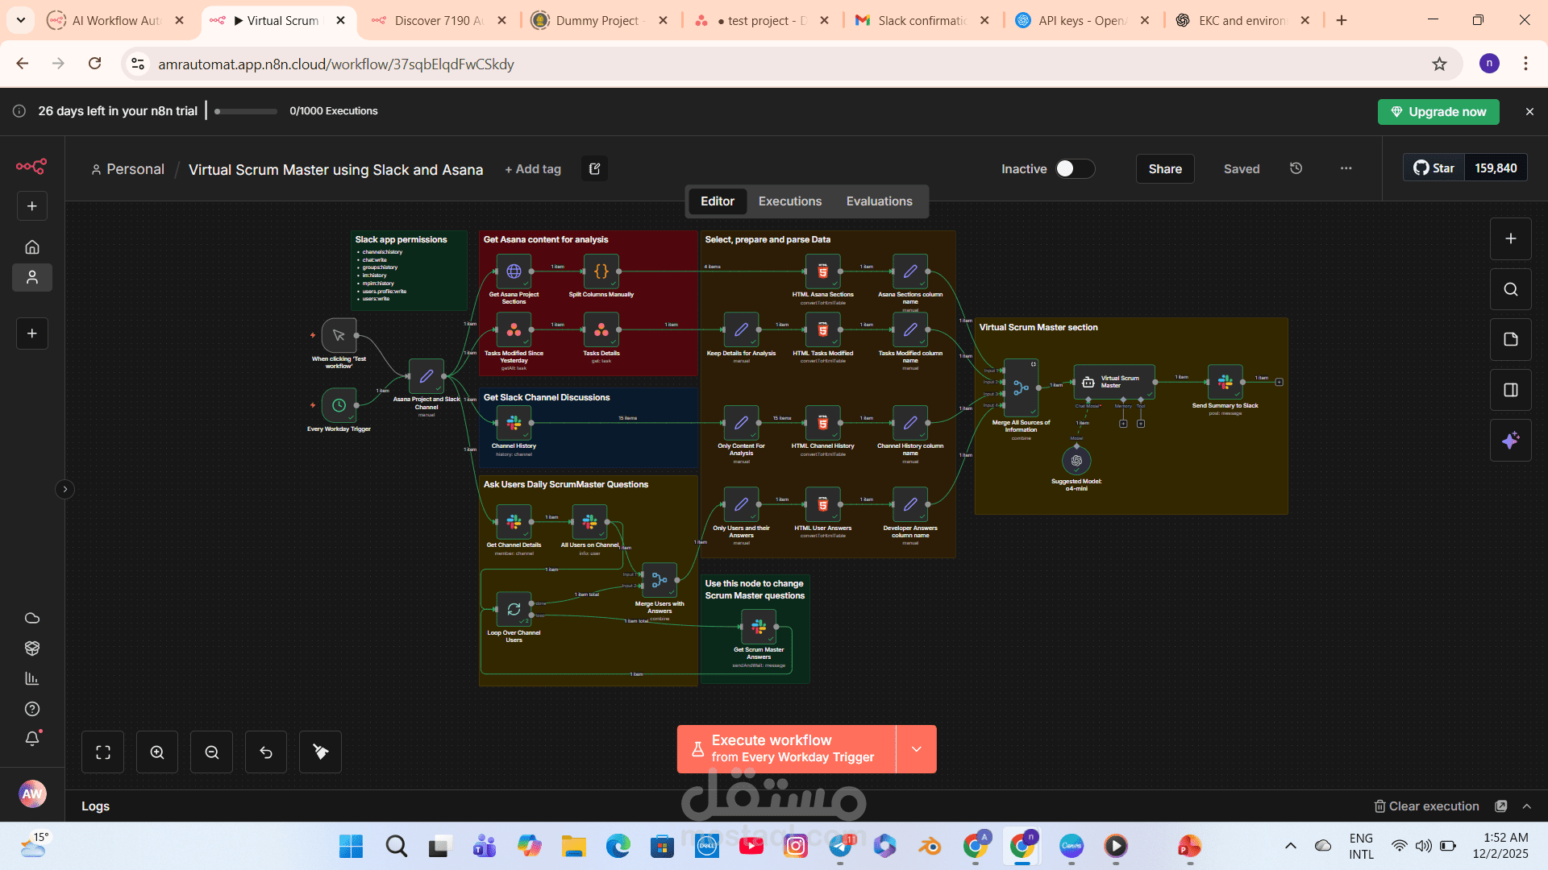
Task: Open the workflow three-dots menu
Action: tap(1346, 168)
